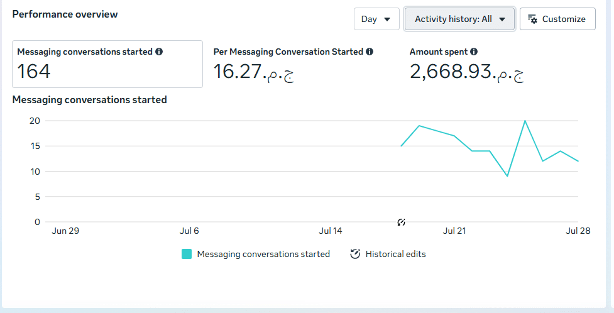Click historical edit marker on chart axis

coord(401,222)
